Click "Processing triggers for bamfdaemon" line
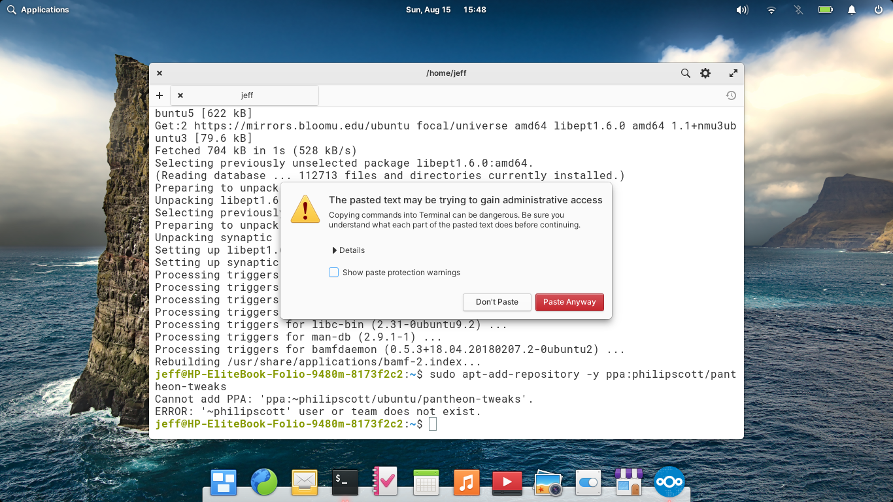Screen dimensions: 893x502 point(390,350)
